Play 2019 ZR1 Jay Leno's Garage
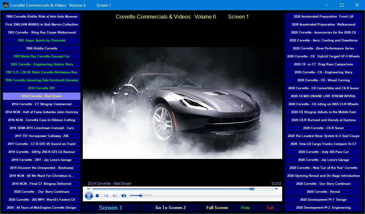The width and height of the screenshot is (365, 214). pos(42,160)
